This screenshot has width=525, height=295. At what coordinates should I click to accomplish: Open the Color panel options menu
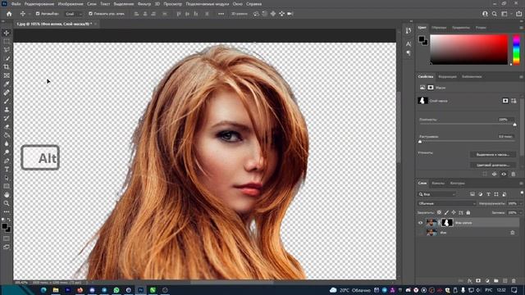[x=521, y=28]
